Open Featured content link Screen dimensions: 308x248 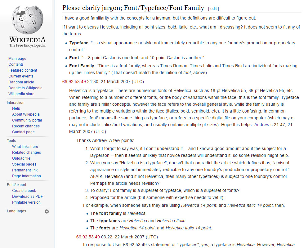point(23,70)
